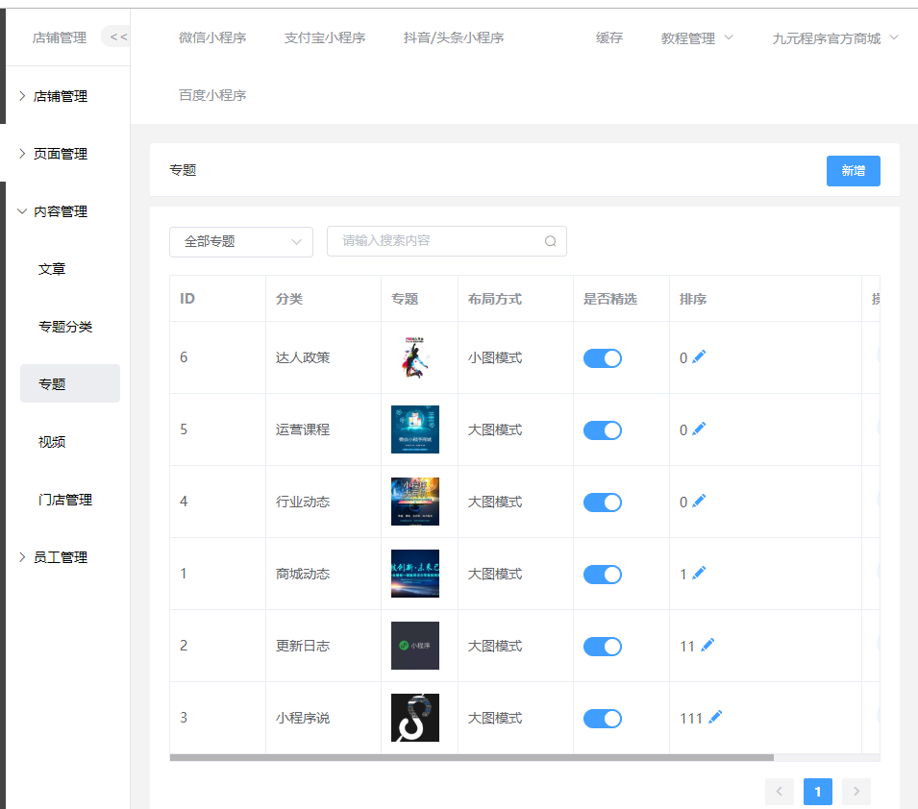Toggle featured switch for 达人政策
Screen dimensions: 918x809
coord(603,358)
